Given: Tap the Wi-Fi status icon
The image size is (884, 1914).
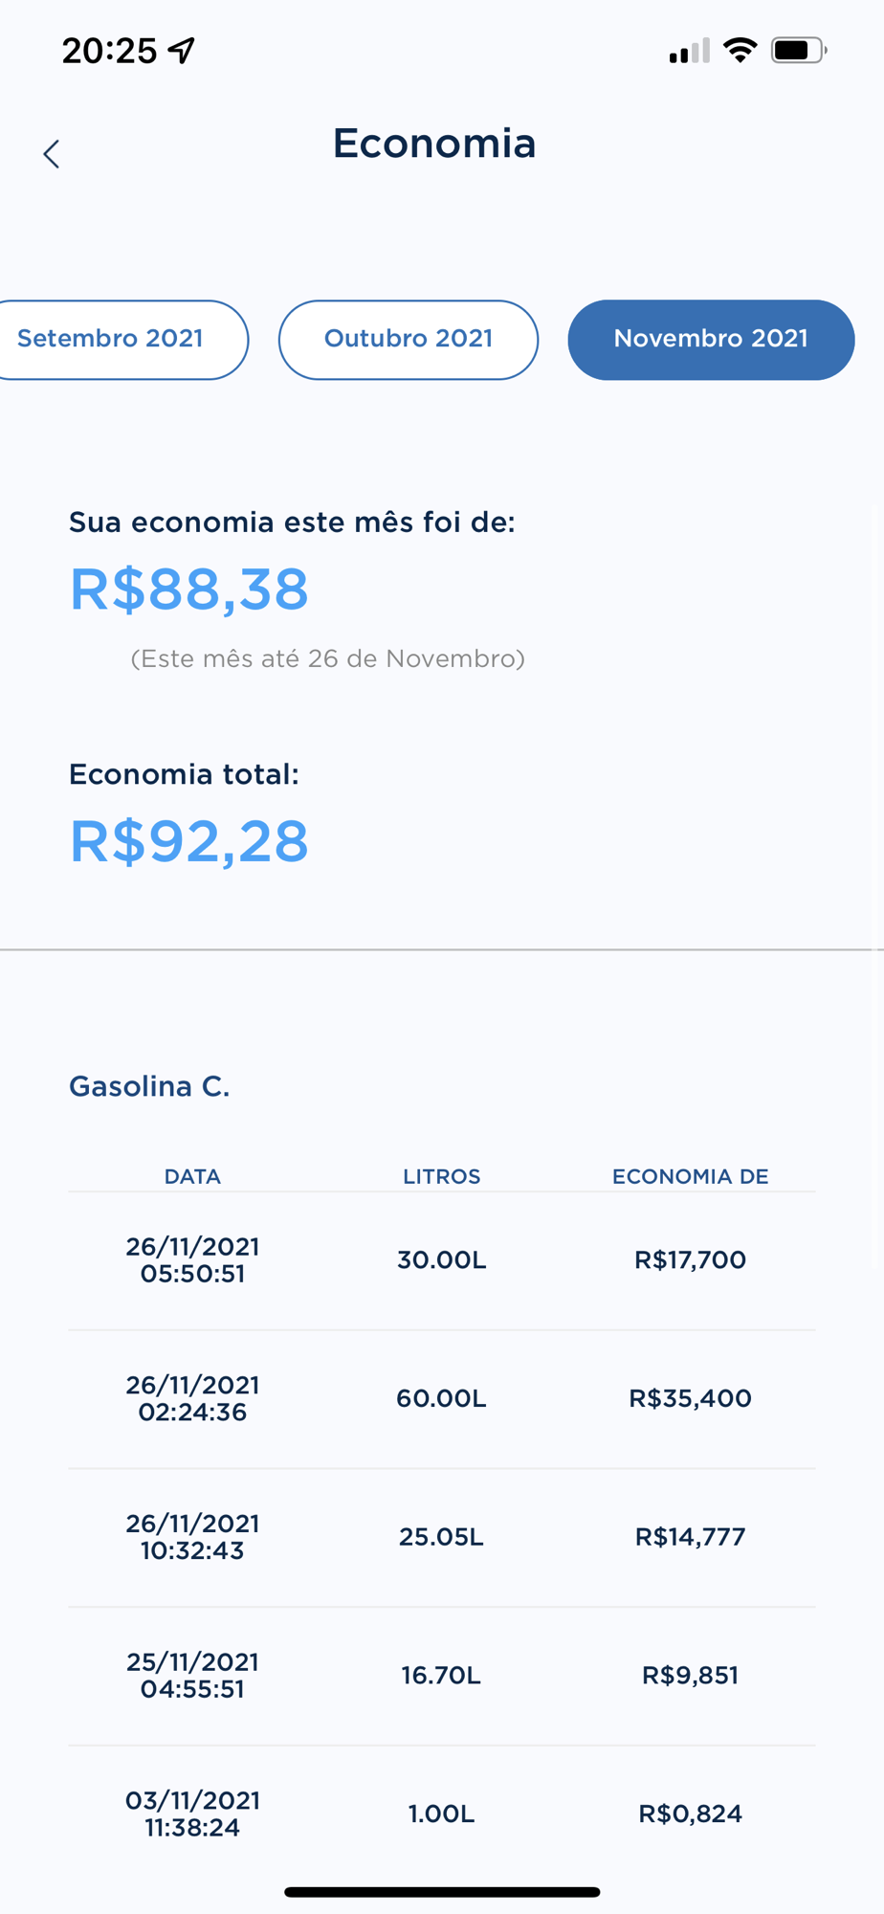Looking at the screenshot, I should click(740, 50).
